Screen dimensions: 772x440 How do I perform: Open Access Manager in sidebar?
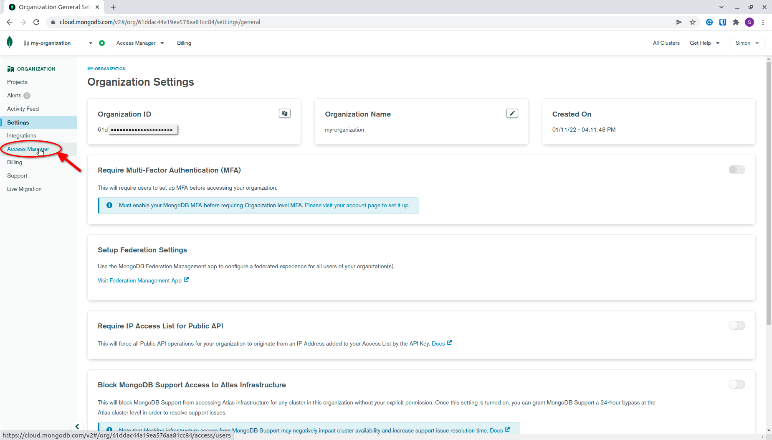pos(28,149)
